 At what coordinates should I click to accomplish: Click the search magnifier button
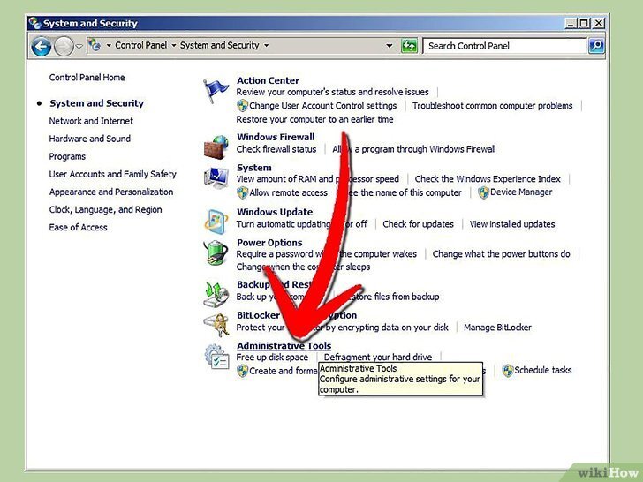tap(596, 46)
